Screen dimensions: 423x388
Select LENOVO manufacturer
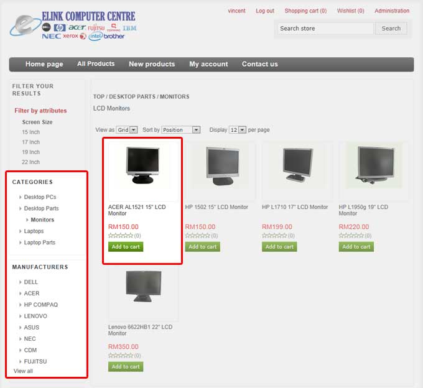pyautogui.click(x=35, y=316)
